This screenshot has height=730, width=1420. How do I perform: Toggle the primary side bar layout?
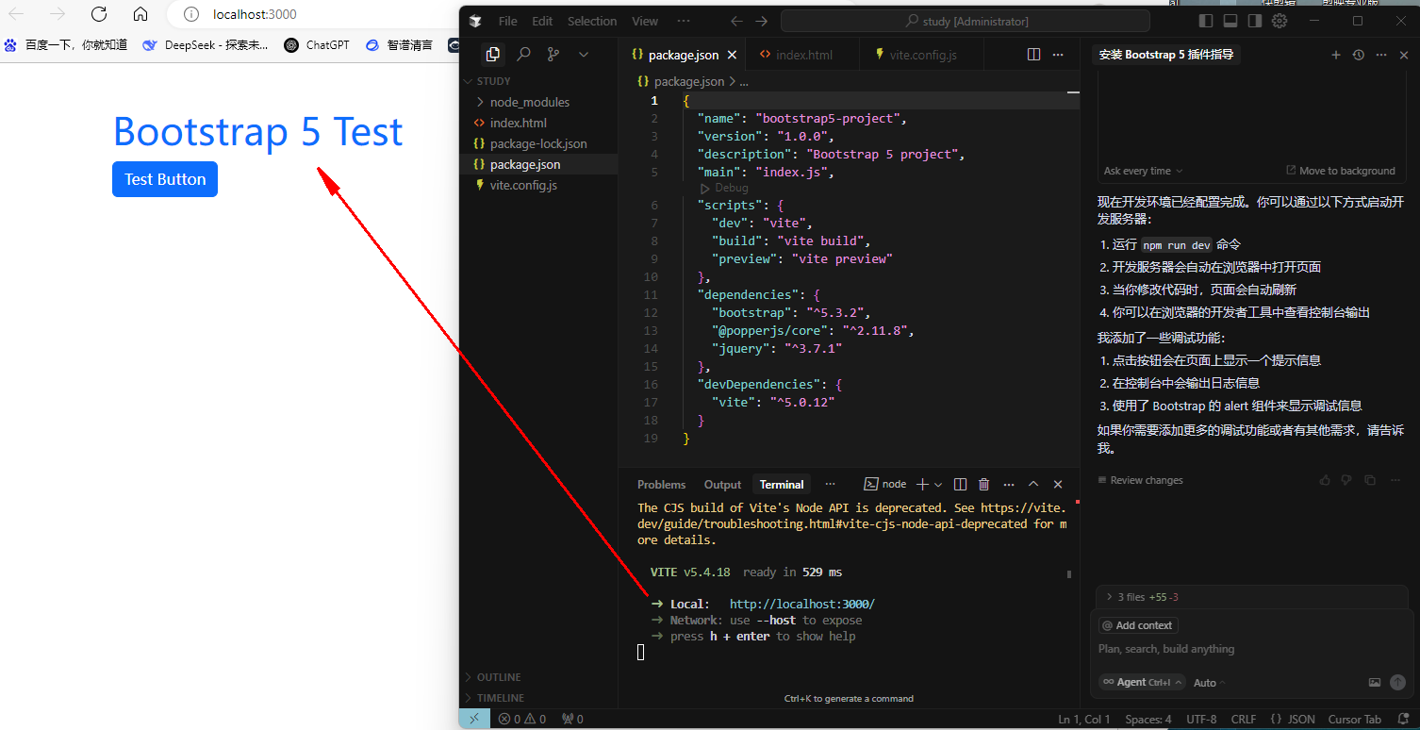click(1206, 21)
